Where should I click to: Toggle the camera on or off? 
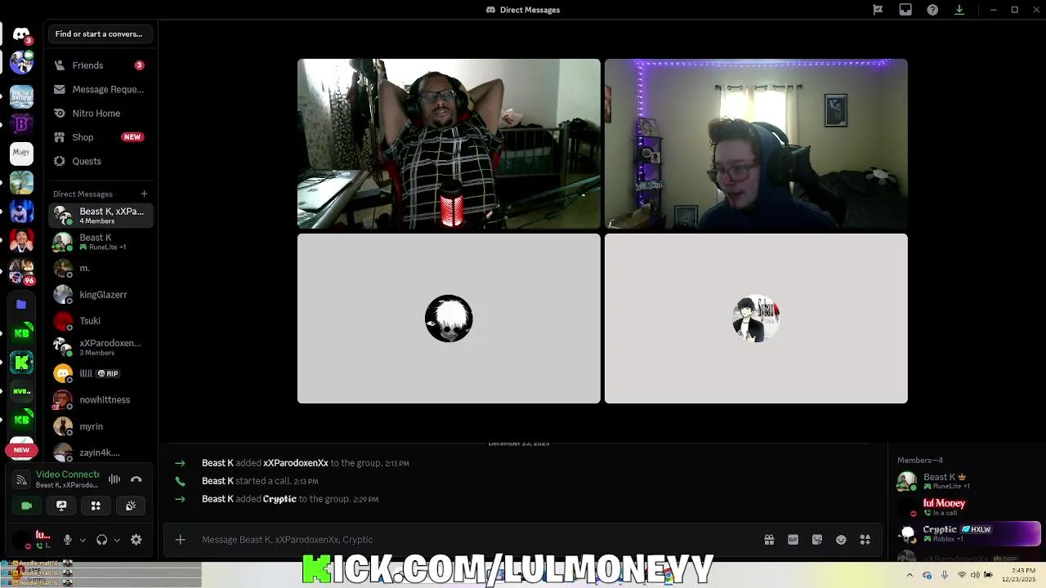pos(26,506)
